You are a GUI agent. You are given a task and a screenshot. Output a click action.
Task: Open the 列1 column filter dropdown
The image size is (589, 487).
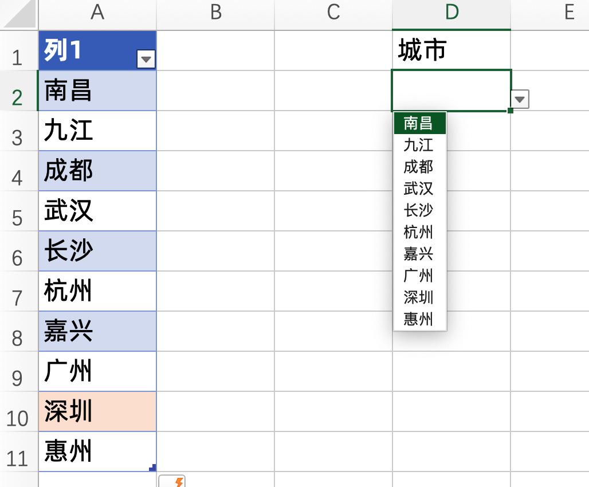click(147, 58)
